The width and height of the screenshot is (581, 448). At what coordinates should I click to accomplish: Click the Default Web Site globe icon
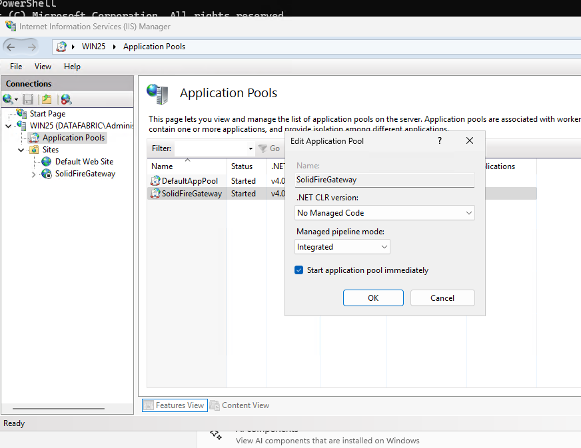point(47,162)
